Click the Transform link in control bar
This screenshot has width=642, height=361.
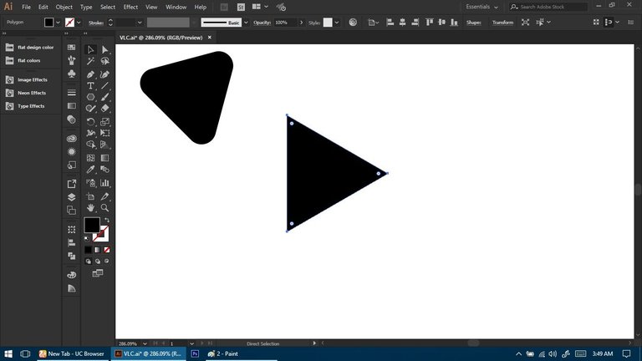point(502,23)
